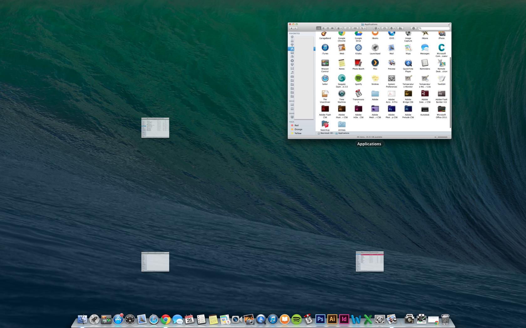Click Applications in the path bar

coord(342,133)
